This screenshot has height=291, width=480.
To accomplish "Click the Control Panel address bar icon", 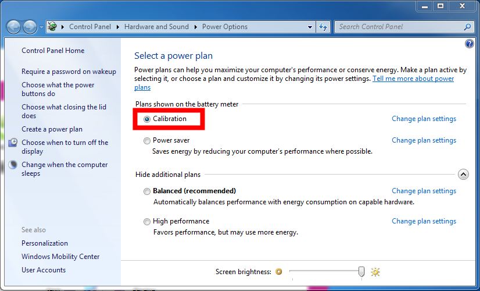I will click(x=53, y=27).
